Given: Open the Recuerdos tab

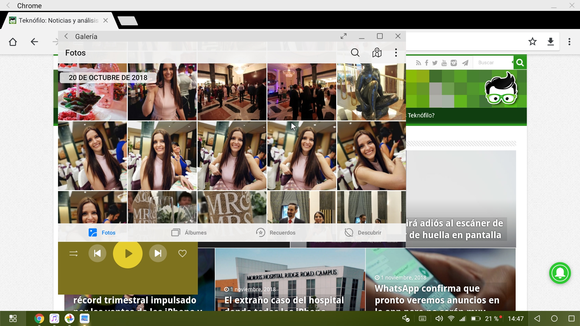Looking at the screenshot, I should (275, 232).
